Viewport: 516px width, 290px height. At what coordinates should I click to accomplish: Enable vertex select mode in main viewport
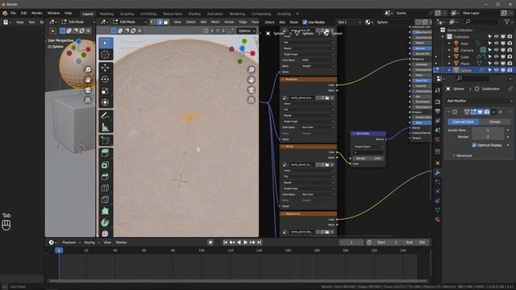(153, 22)
